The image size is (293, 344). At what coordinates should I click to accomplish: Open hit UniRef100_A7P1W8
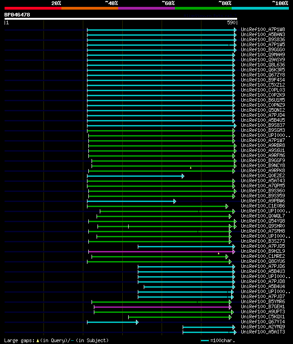(x=263, y=29)
